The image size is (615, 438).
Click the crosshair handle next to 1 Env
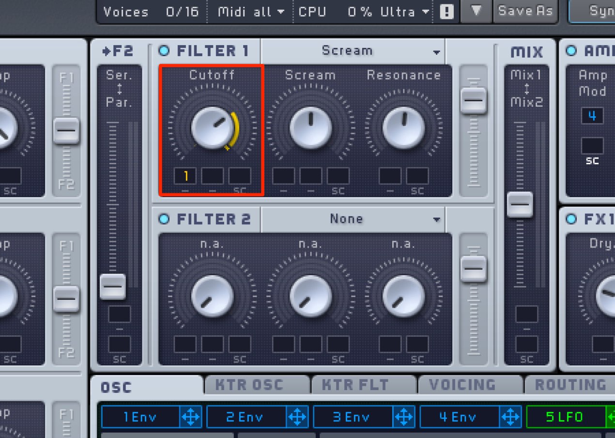(x=190, y=417)
